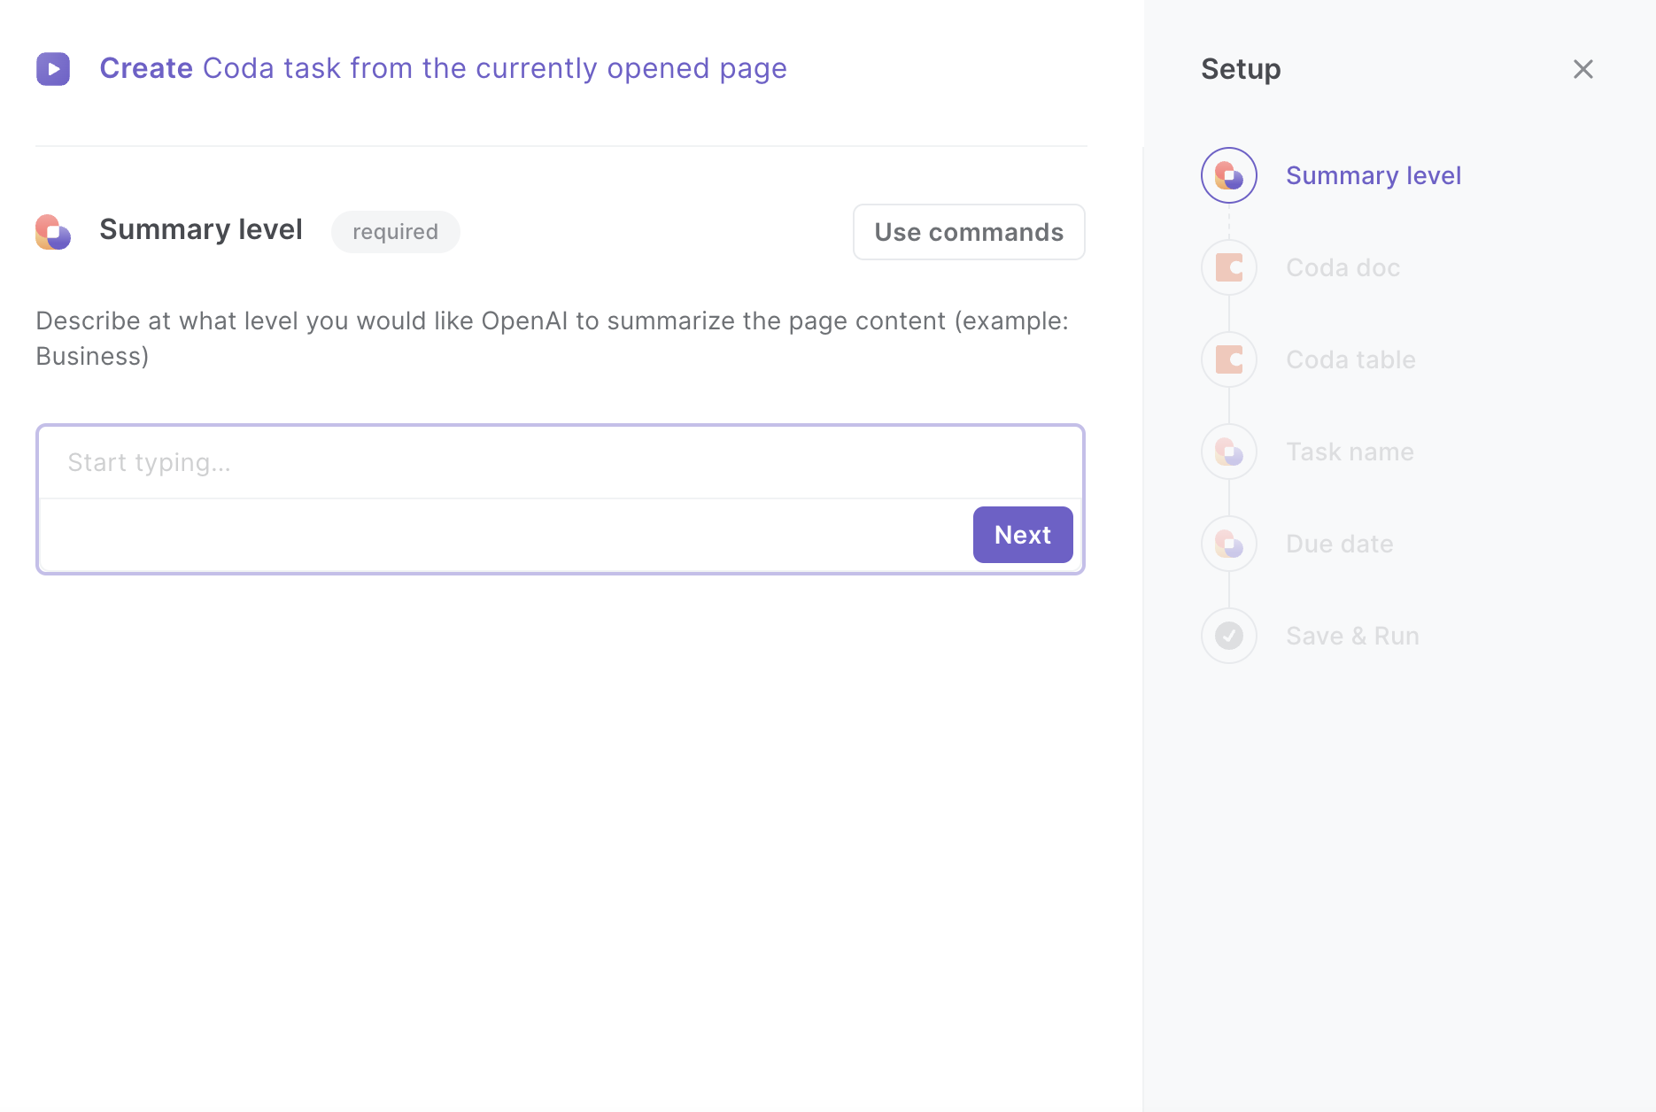Click the Save & Run checkmark icon
1656x1112 pixels.
pos(1229,636)
